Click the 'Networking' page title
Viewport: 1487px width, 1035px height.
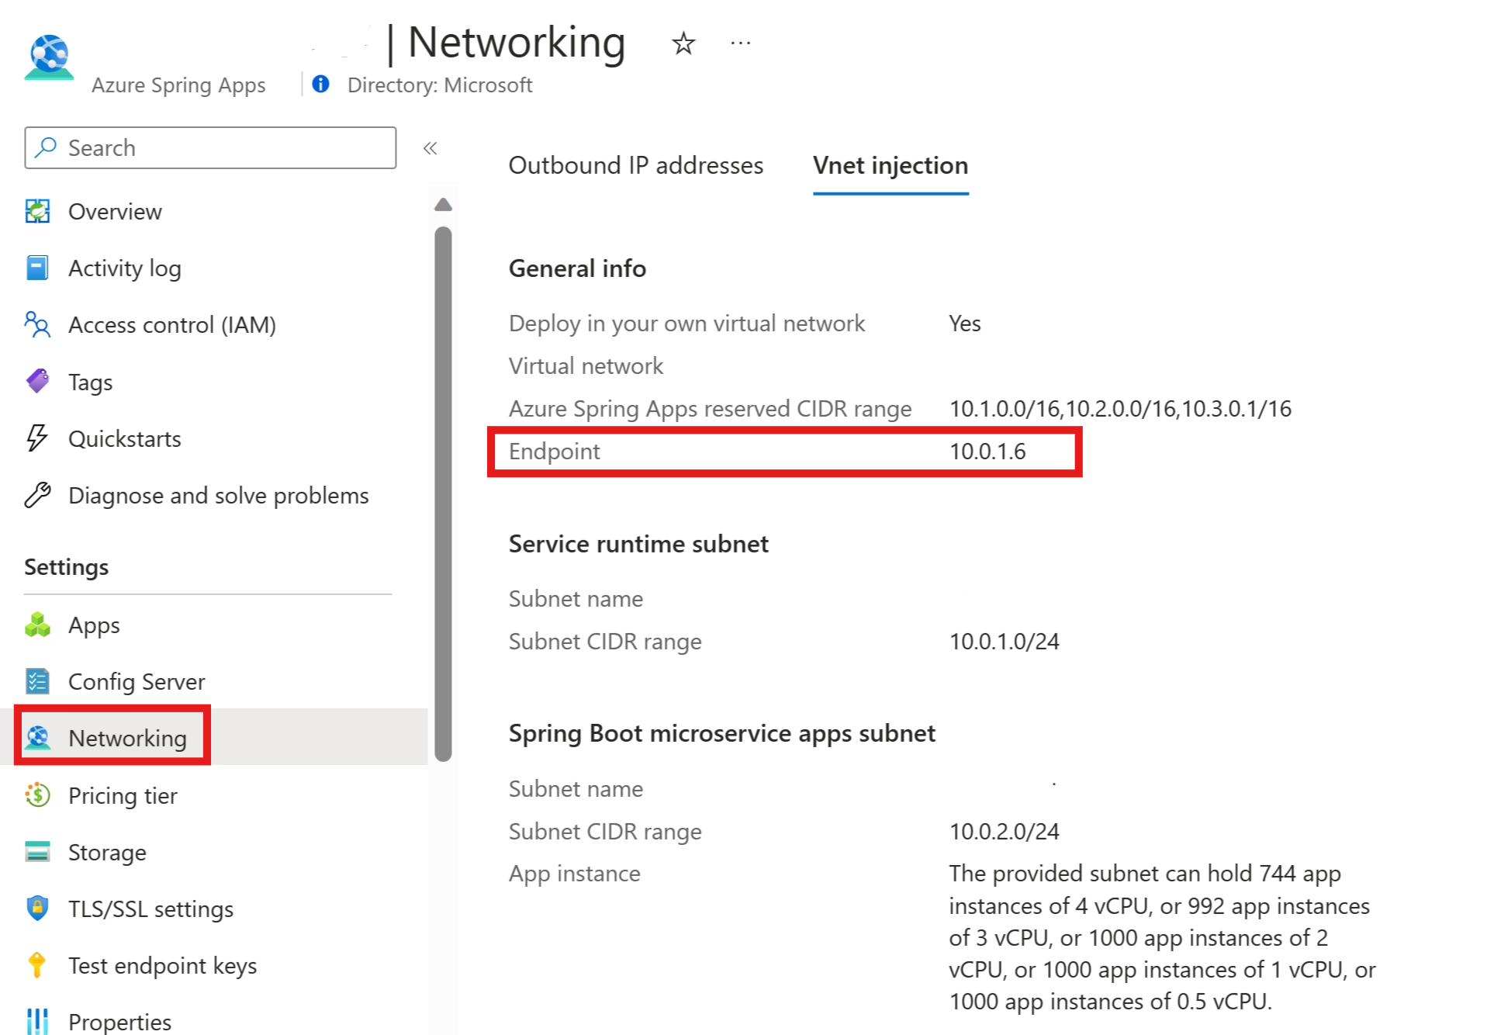[x=516, y=42]
